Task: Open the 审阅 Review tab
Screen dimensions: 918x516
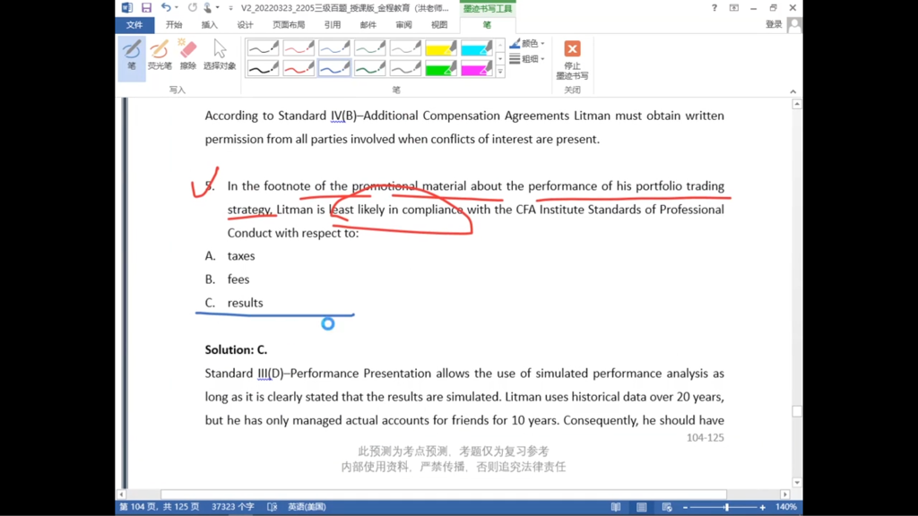Action: [403, 24]
